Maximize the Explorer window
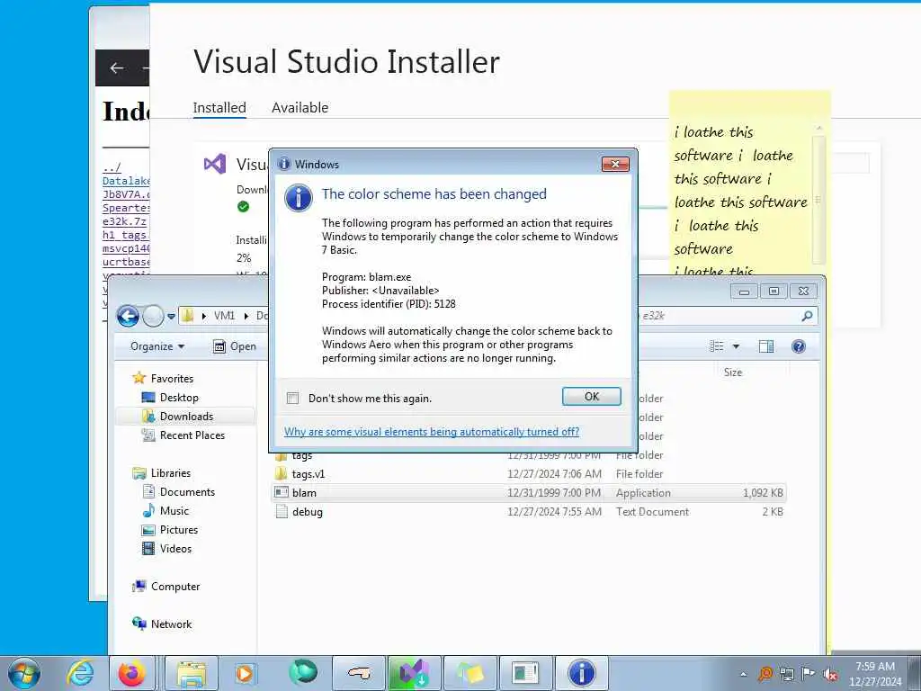This screenshot has height=691, width=921. 773,292
